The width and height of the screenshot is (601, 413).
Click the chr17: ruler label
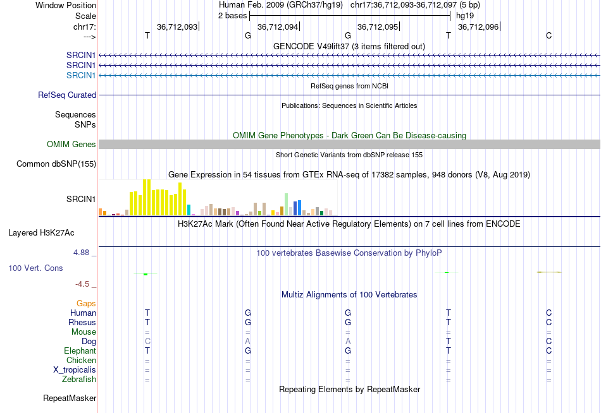[x=84, y=27]
